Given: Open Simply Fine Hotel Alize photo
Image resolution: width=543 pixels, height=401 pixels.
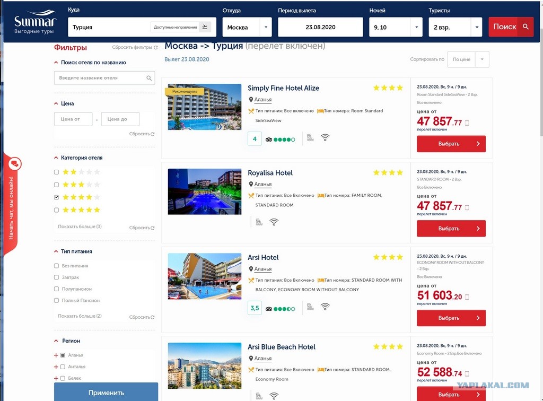Looking at the screenshot, I should (x=205, y=107).
